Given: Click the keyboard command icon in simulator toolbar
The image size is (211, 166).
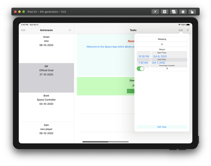Looking at the screenshot, I should coord(164,12).
